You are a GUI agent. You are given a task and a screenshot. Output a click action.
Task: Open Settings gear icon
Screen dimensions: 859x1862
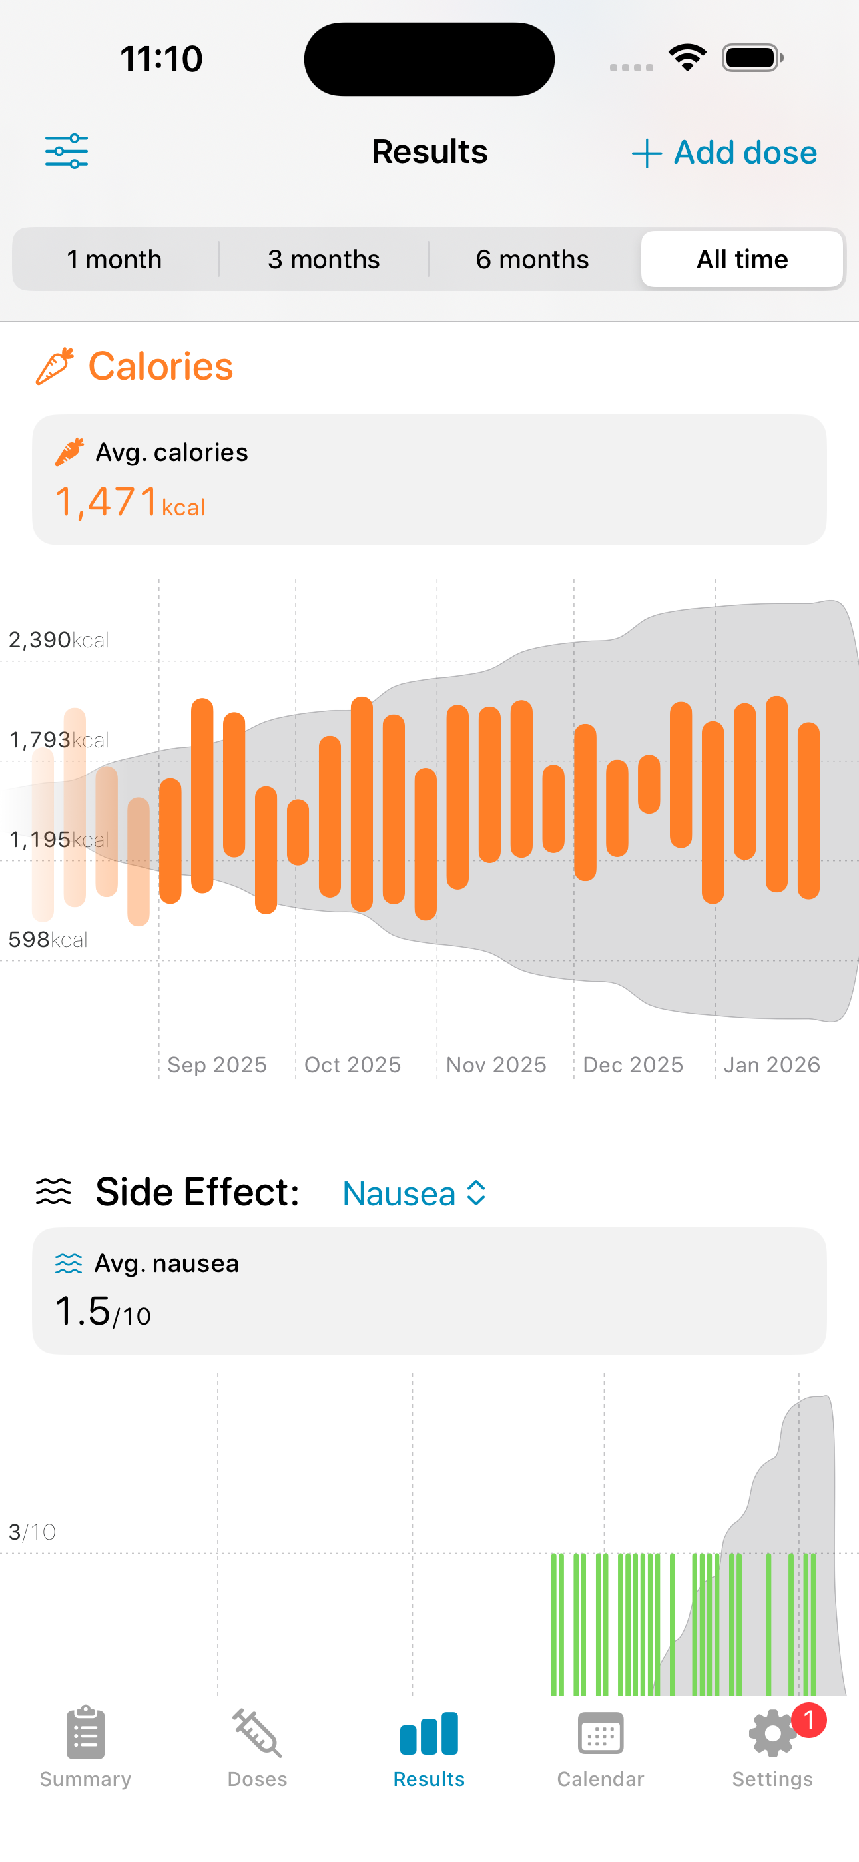coord(771,1735)
